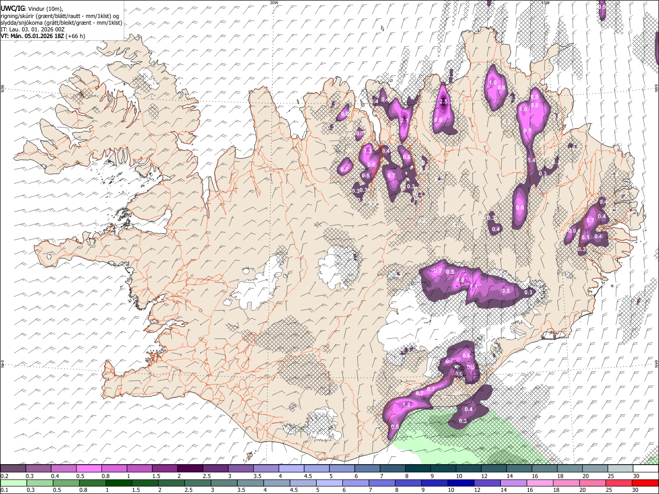Click the '(+66 h)' forecast offset
The width and height of the screenshot is (659, 494).
(75, 36)
